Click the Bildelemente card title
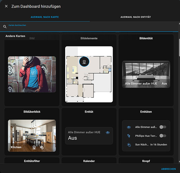 coord(89,38)
